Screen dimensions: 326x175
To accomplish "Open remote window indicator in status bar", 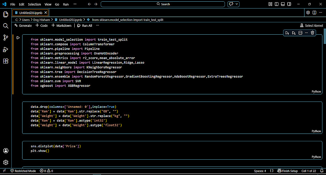I will click(4, 171).
